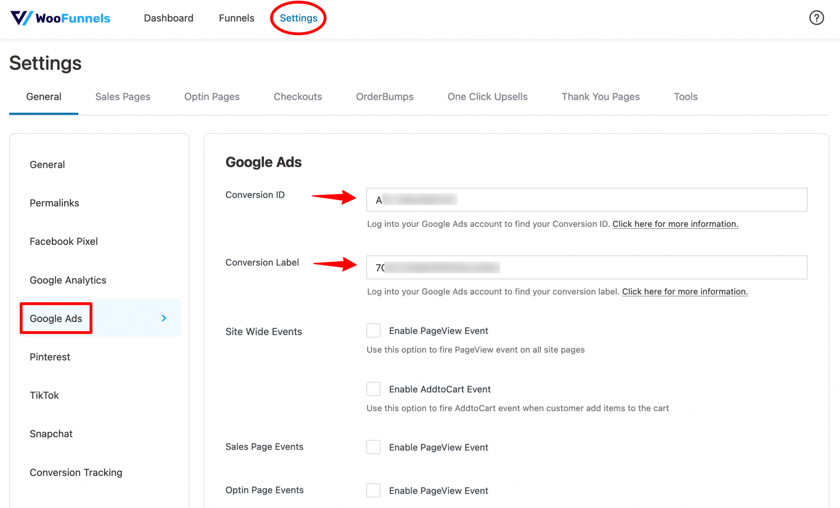Enable AddtoCart Event checkbox
840x508 pixels.
(x=373, y=389)
